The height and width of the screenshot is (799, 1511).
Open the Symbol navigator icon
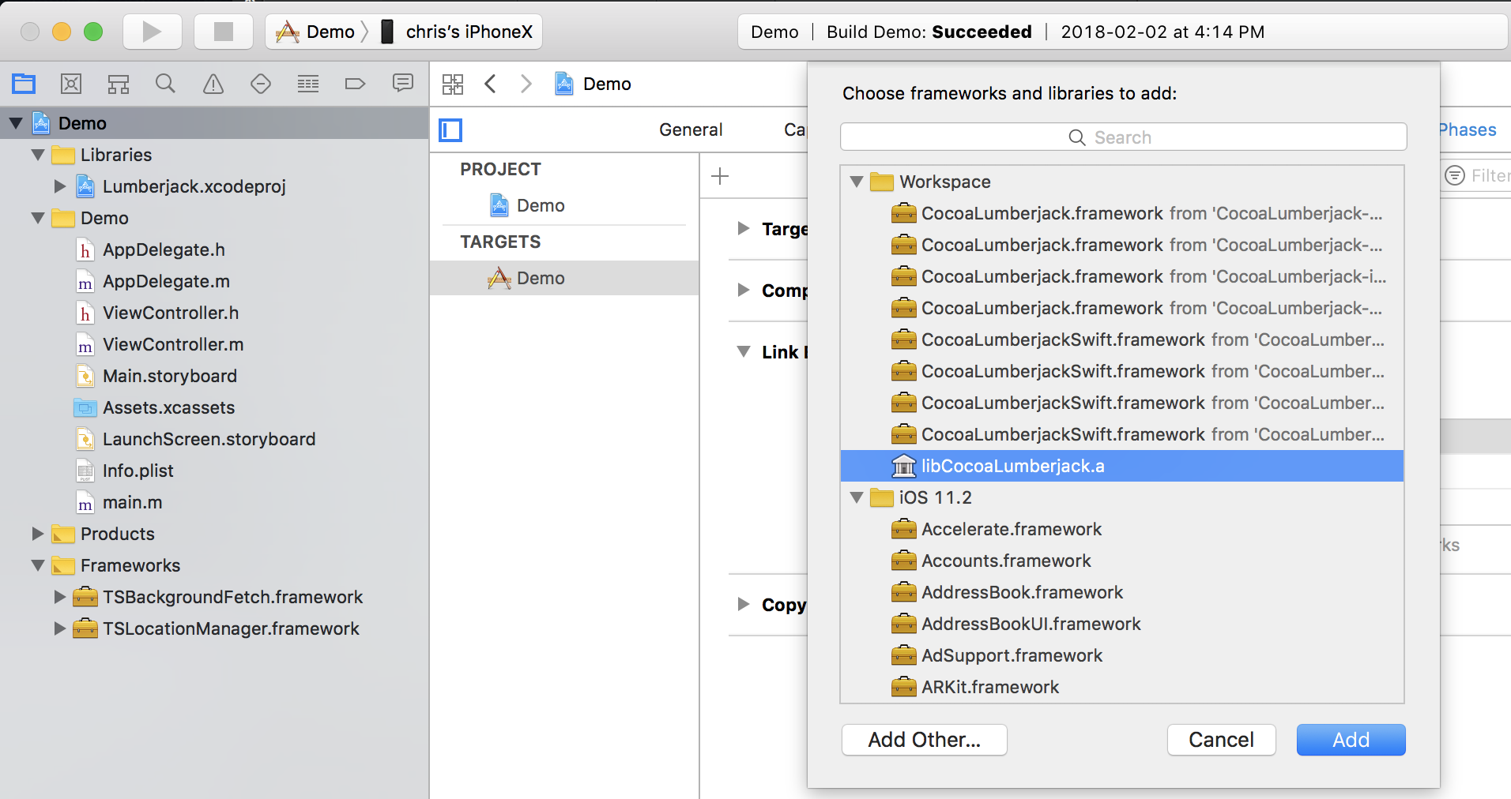click(119, 84)
